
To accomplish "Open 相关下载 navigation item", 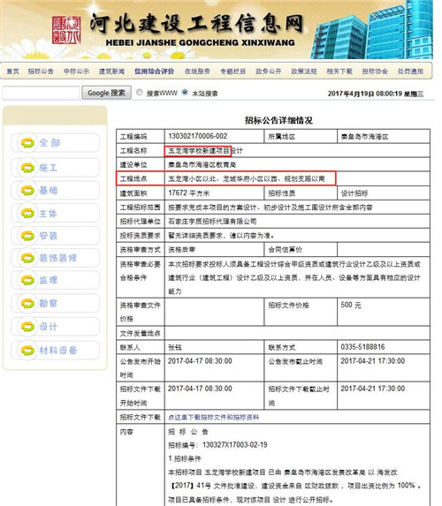I will tap(339, 72).
